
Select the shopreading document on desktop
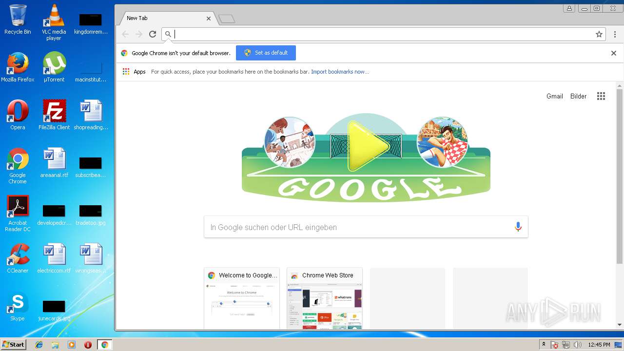pos(91,115)
